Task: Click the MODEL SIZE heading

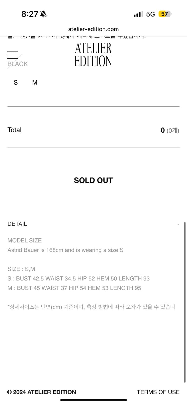Action: [25, 240]
